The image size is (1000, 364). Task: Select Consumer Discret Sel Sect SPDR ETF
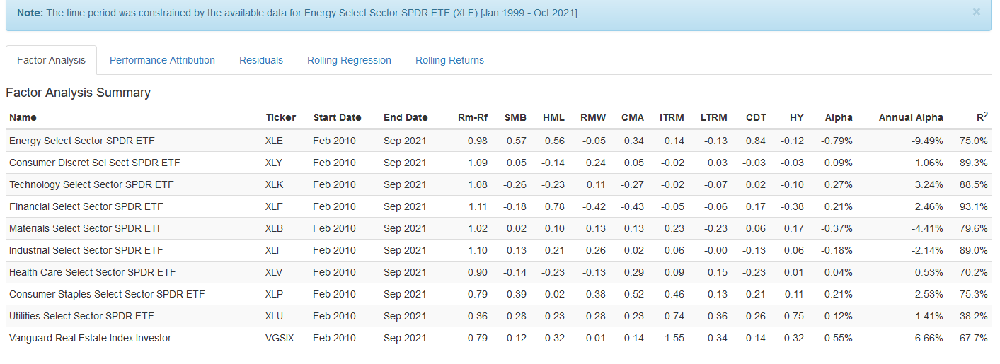(95, 163)
